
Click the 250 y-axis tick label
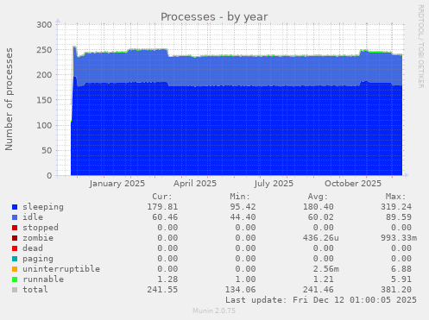point(44,50)
